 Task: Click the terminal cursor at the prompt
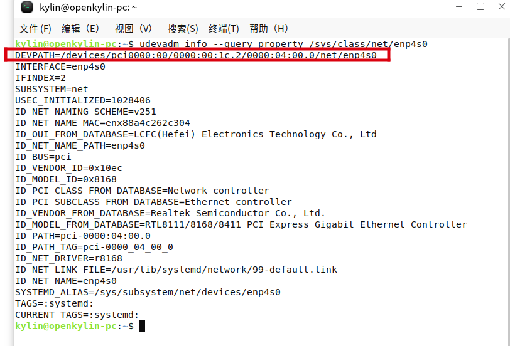pos(142,326)
